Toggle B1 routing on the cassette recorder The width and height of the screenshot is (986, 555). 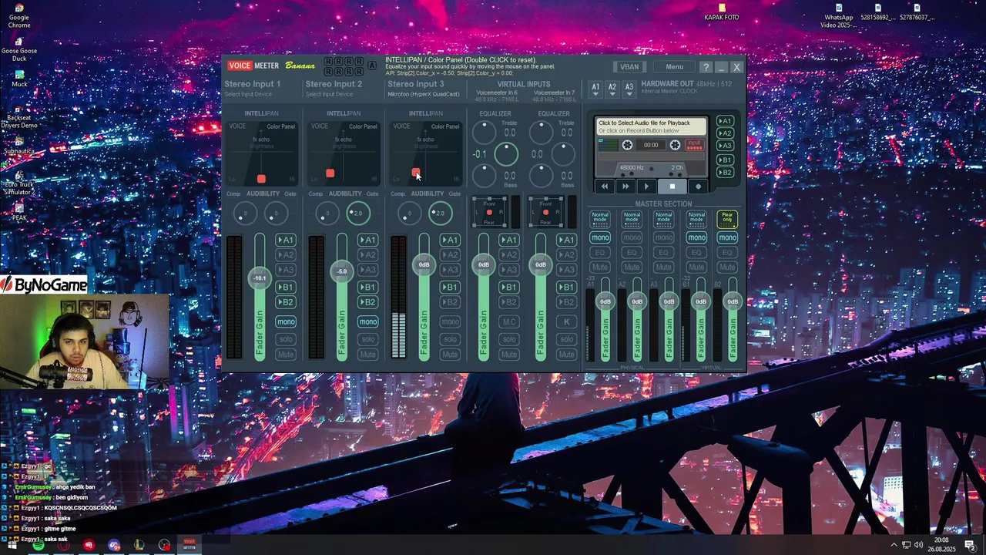[725, 160]
